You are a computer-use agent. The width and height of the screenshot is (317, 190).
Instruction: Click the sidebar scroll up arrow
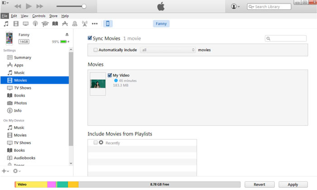pos(71,50)
